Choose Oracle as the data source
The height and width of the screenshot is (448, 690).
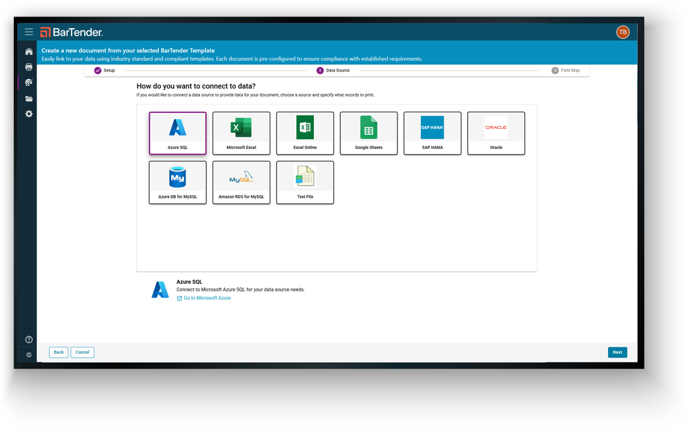point(496,132)
